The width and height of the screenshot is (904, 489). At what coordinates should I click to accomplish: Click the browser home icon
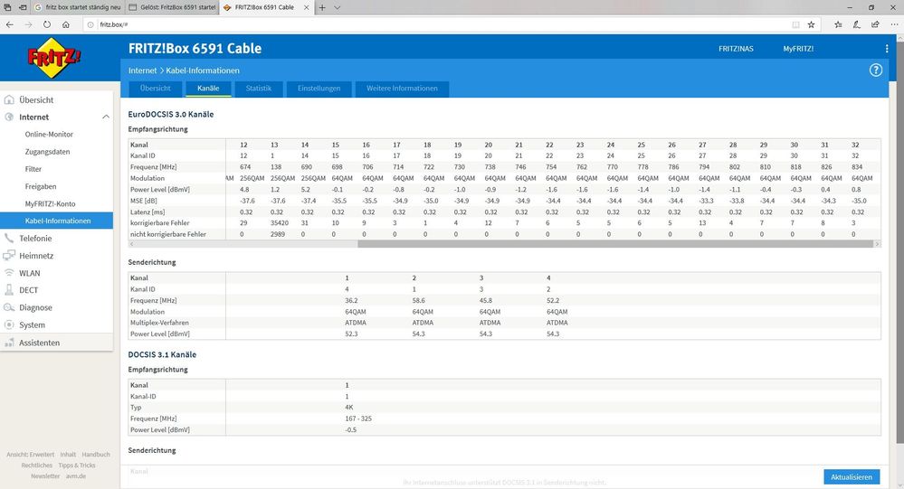coord(66,24)
